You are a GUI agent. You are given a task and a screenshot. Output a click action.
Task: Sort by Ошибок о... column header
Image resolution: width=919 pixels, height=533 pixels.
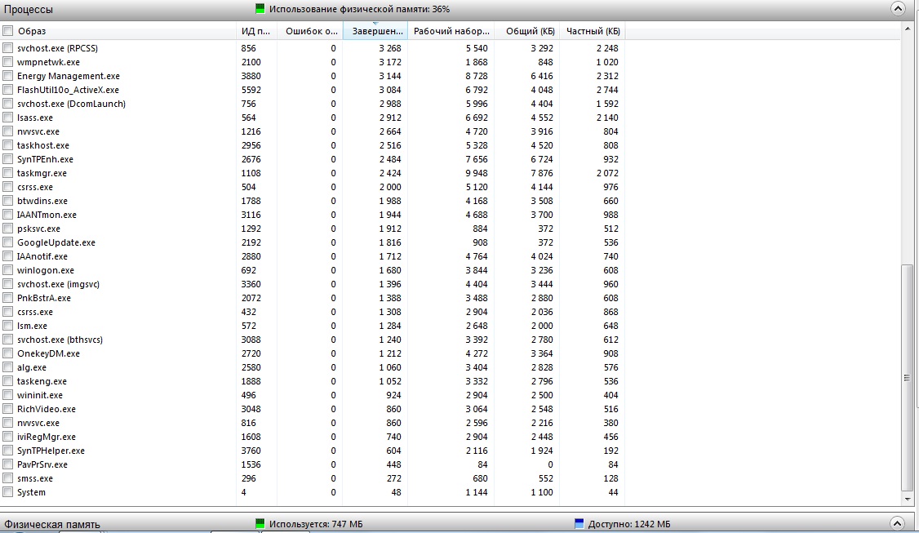tap(310, 31)
